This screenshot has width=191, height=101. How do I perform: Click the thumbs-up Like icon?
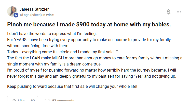[x=14, y=100]
